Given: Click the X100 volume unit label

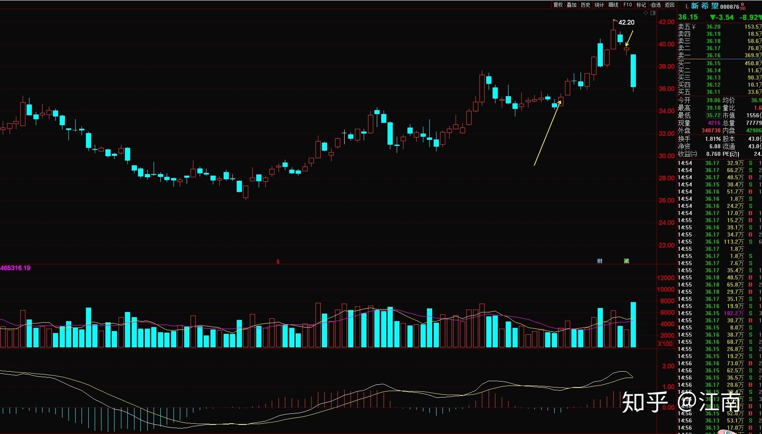Looking at the screenshot, I should click(665, 344).
